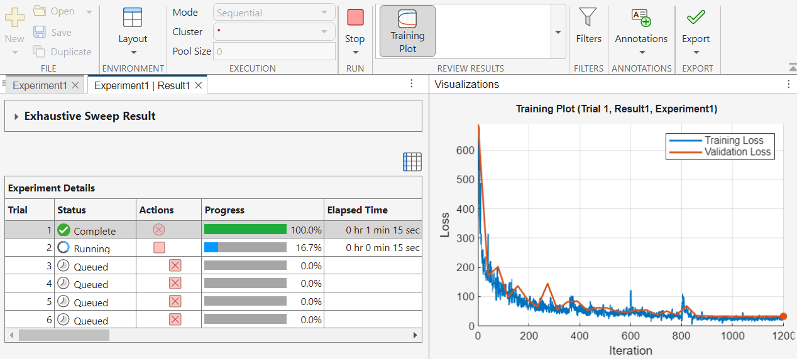Image resolution: width=797 pixels, height=359 pixels.
Task: Switch to the Experiment1 tab
Action: point(40,85)
